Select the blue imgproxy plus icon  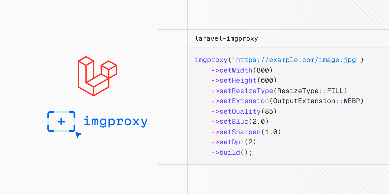click(x=61, y=122)
